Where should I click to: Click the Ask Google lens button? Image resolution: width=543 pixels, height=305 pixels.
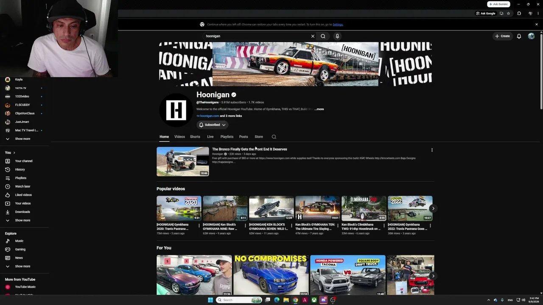[486, 14]
